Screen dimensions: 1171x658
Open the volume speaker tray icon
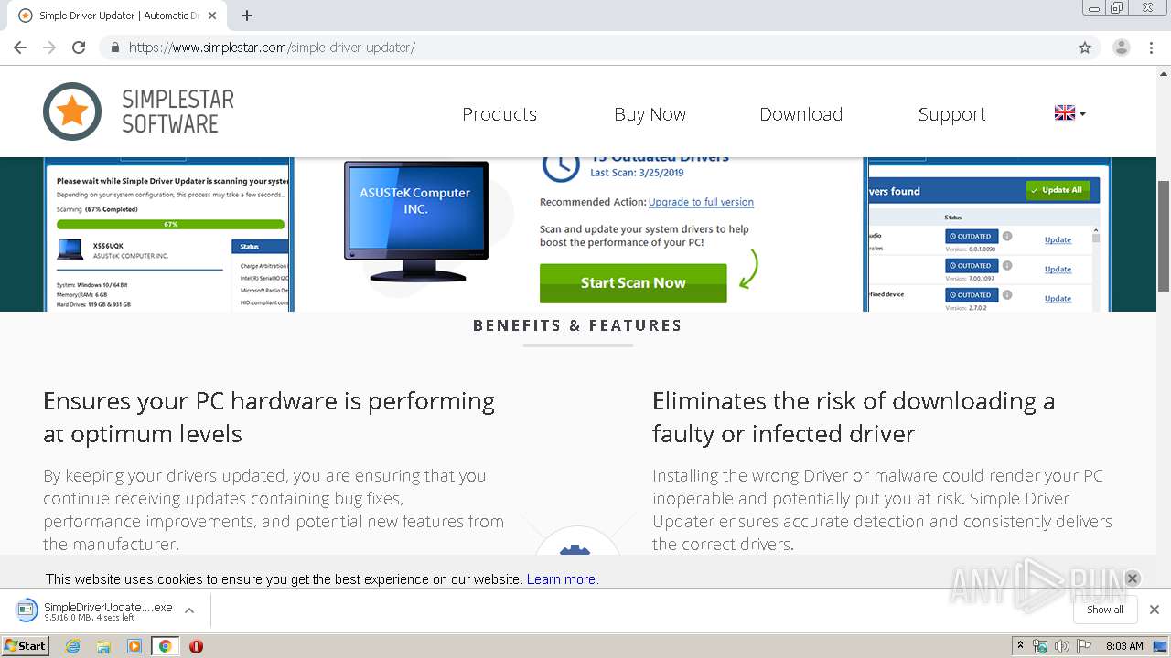pyautogui.click(x=1061, y=646)
